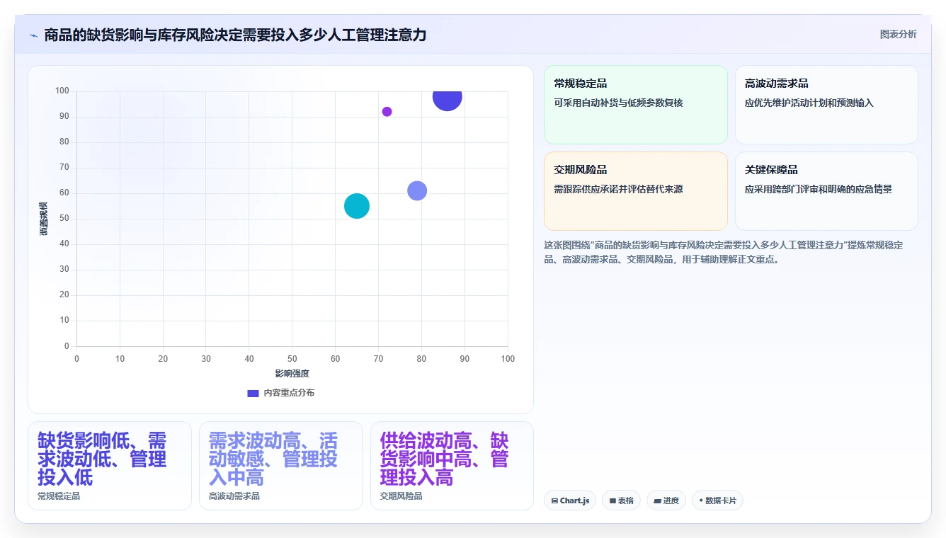This screenshot has width=946, height=538.
Task: Click the caption 常规稳定品 under the first stat card
Action: click(x=59, y=496)
